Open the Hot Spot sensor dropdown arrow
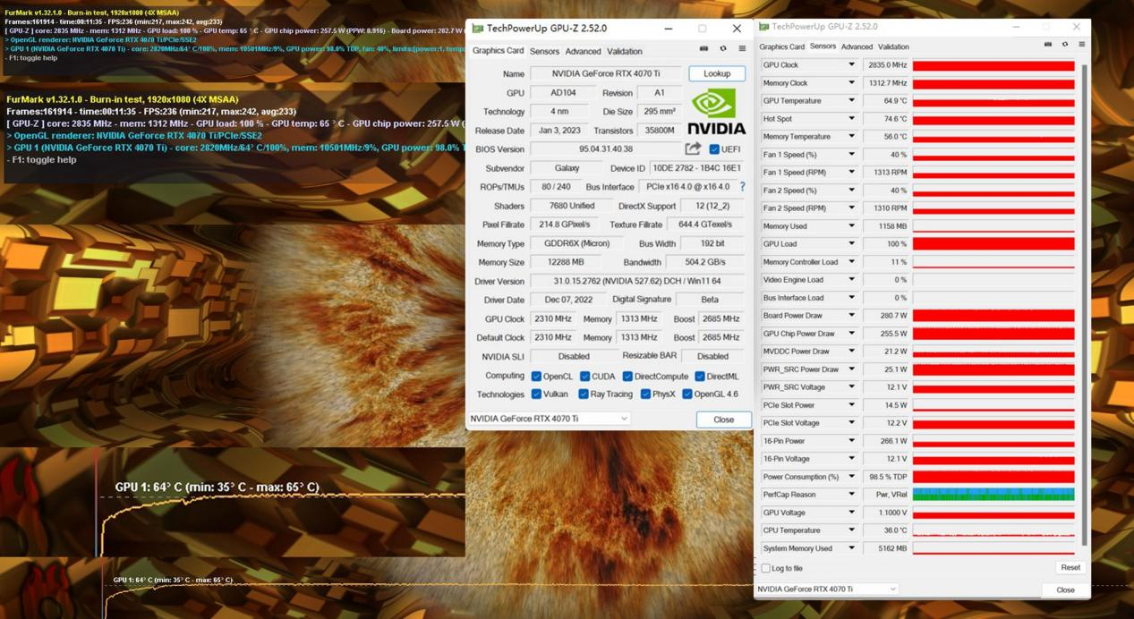This screenshot has width=1134, height=619. (851, 119)
